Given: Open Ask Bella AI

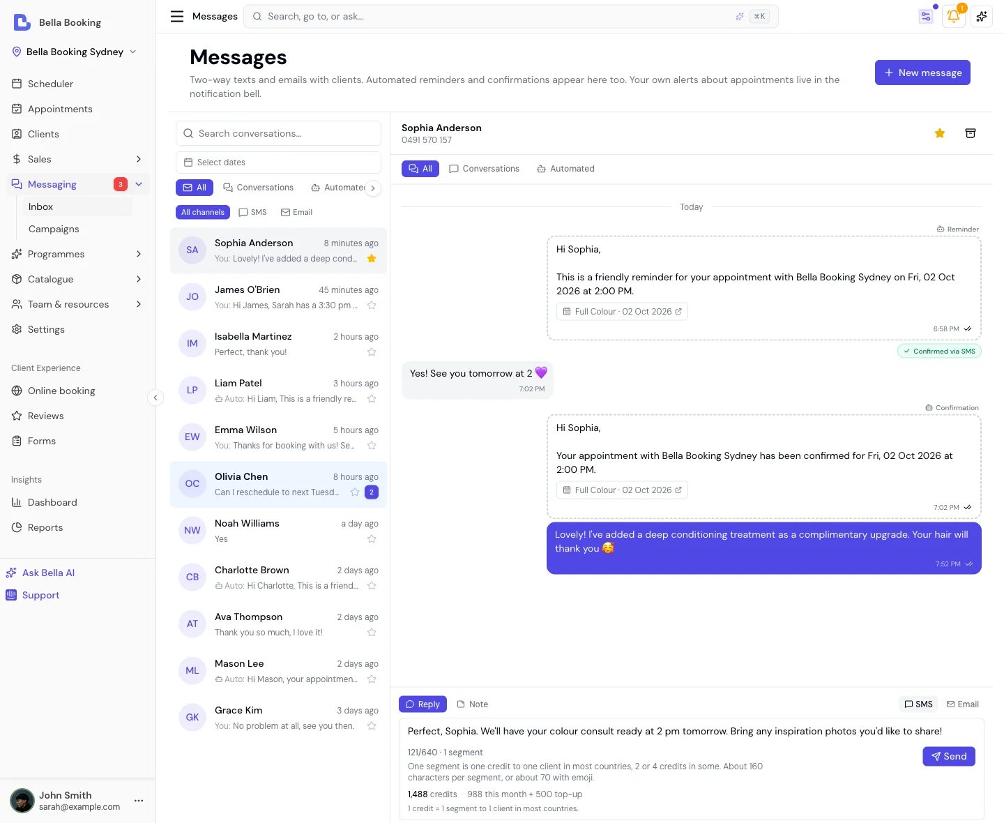Looking at the screenshot, I should tap(40, 573).
